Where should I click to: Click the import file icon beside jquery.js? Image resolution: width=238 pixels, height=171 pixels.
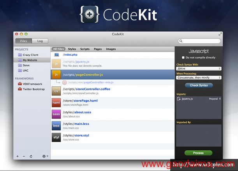(x=179, y=99)
